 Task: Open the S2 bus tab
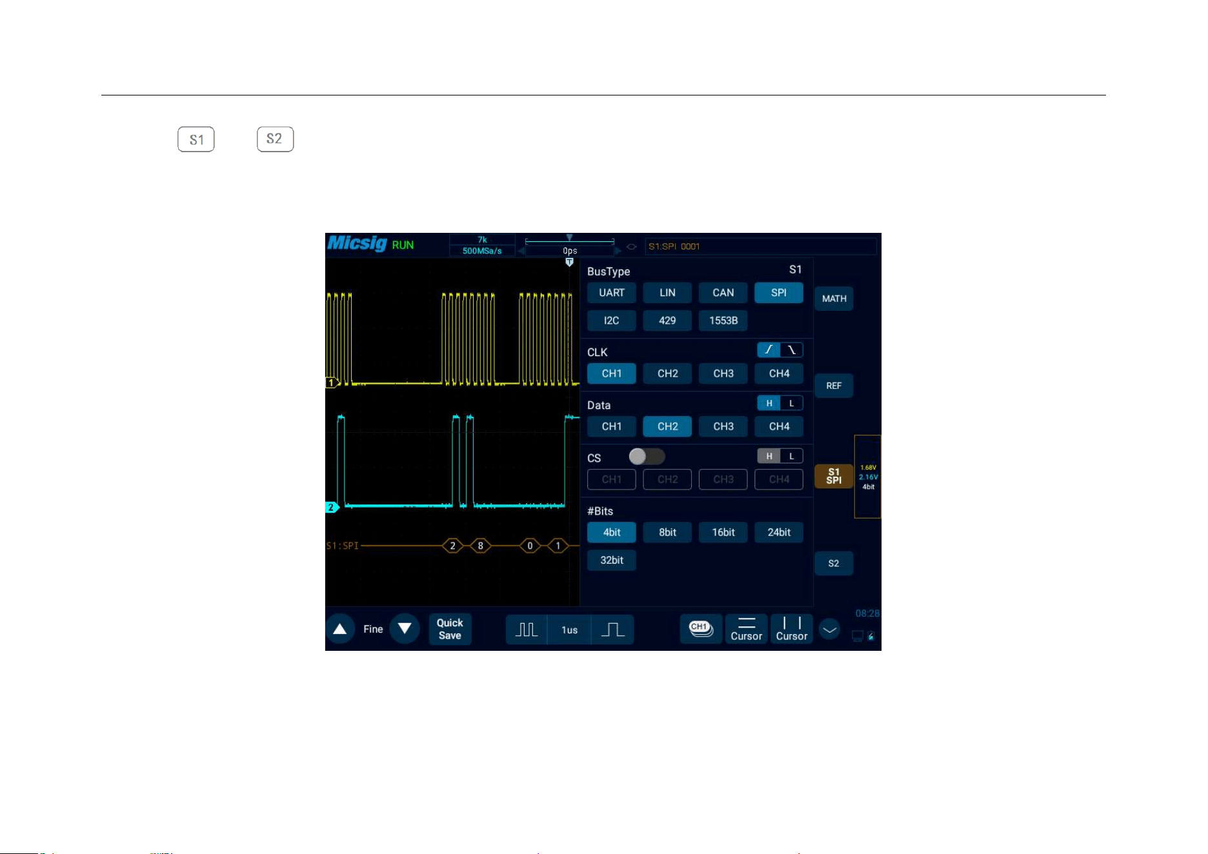(834, 563)
